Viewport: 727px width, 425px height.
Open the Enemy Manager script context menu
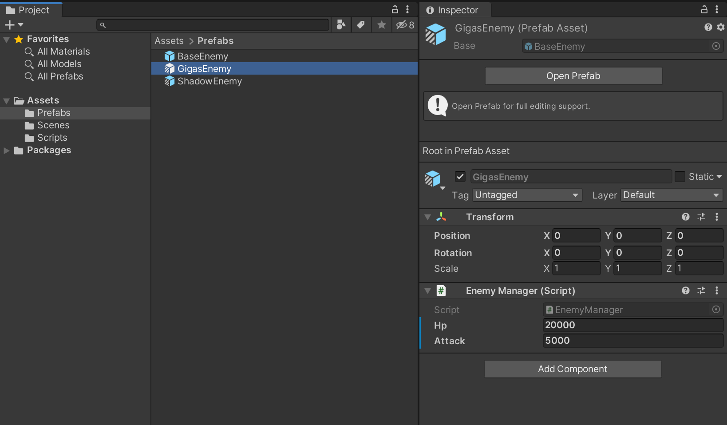coord(717,291)
